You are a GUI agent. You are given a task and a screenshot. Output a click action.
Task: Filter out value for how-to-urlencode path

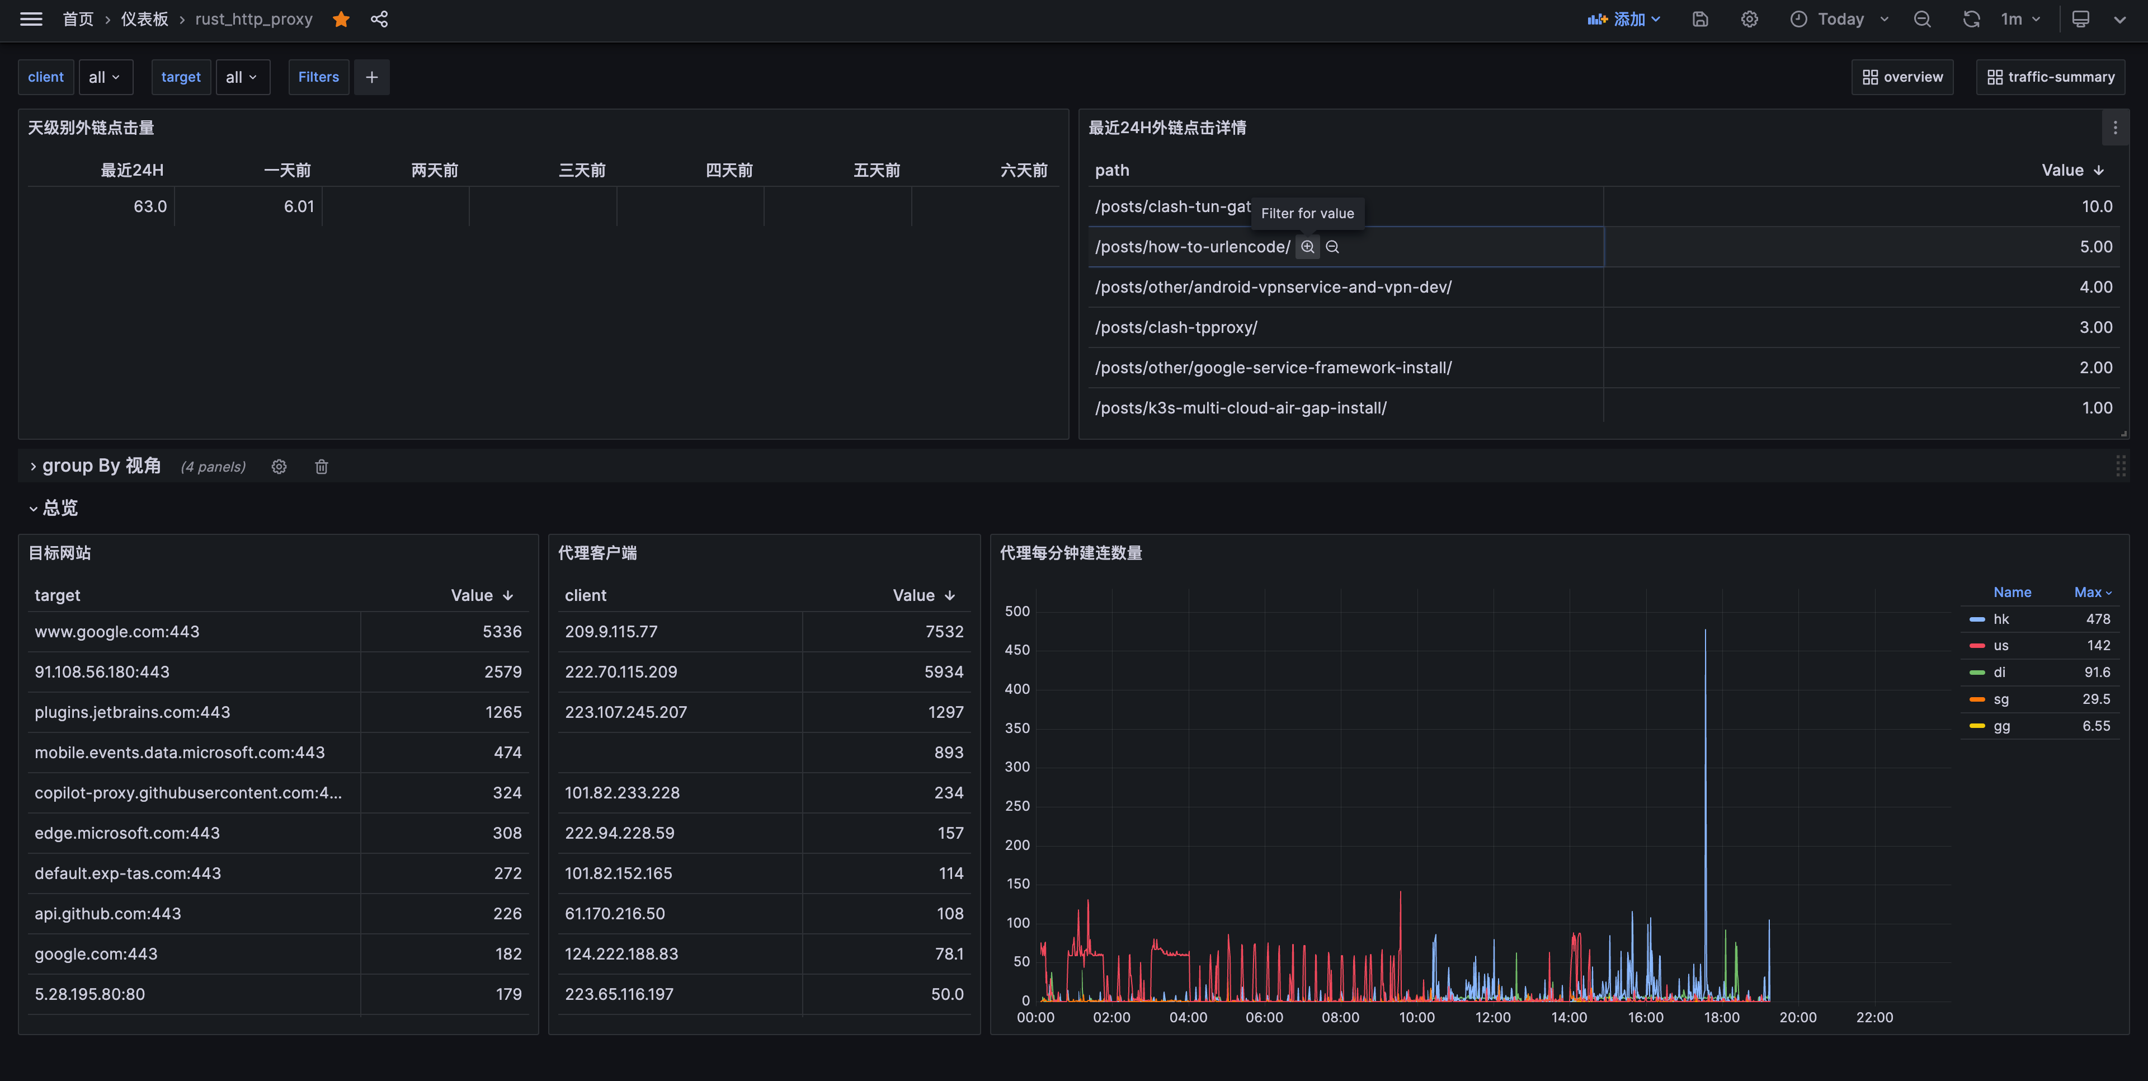coord(1332,247)
